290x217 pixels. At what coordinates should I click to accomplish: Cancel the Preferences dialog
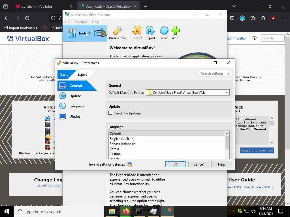click(x=199, y=164)
